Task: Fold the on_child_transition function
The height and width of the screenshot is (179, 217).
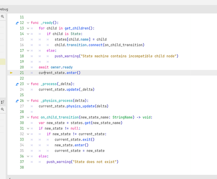Action: point(28,117)
